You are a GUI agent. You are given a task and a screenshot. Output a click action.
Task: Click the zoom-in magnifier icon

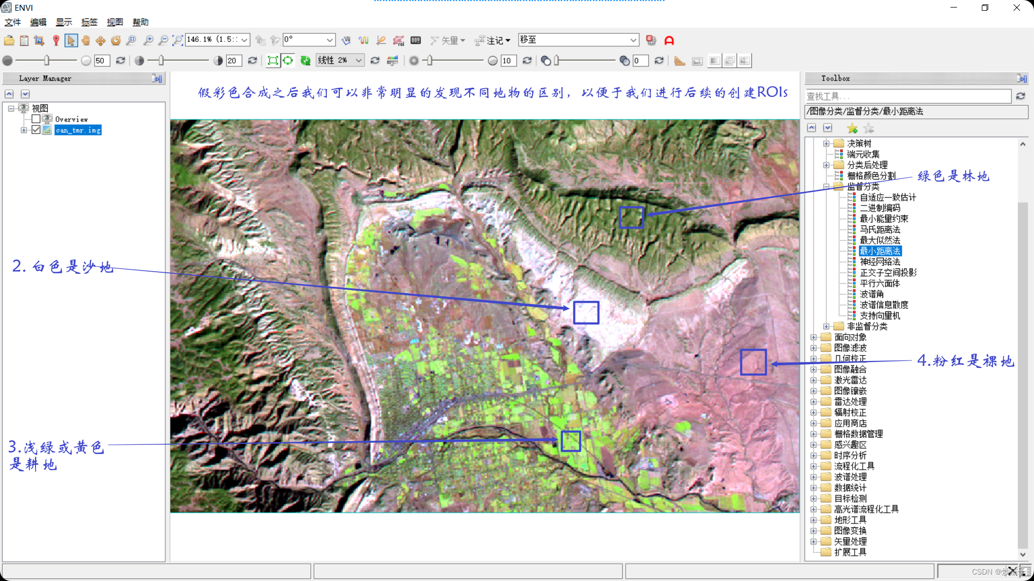click(149, 40)
